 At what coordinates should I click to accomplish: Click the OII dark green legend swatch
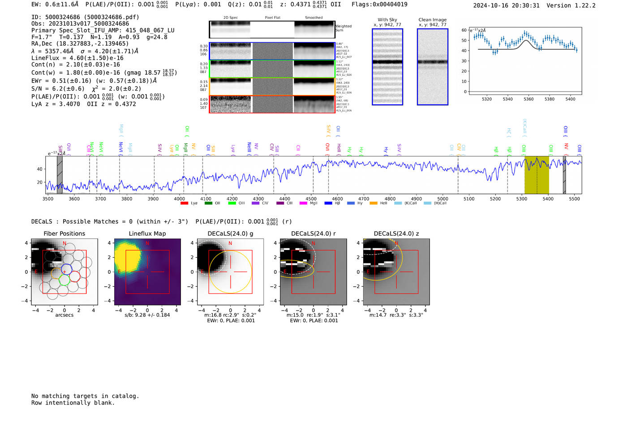point(208,203)
